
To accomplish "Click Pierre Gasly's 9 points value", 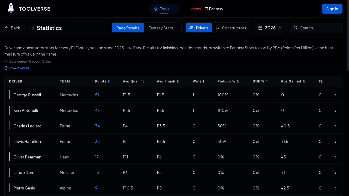I will [96, 188].
